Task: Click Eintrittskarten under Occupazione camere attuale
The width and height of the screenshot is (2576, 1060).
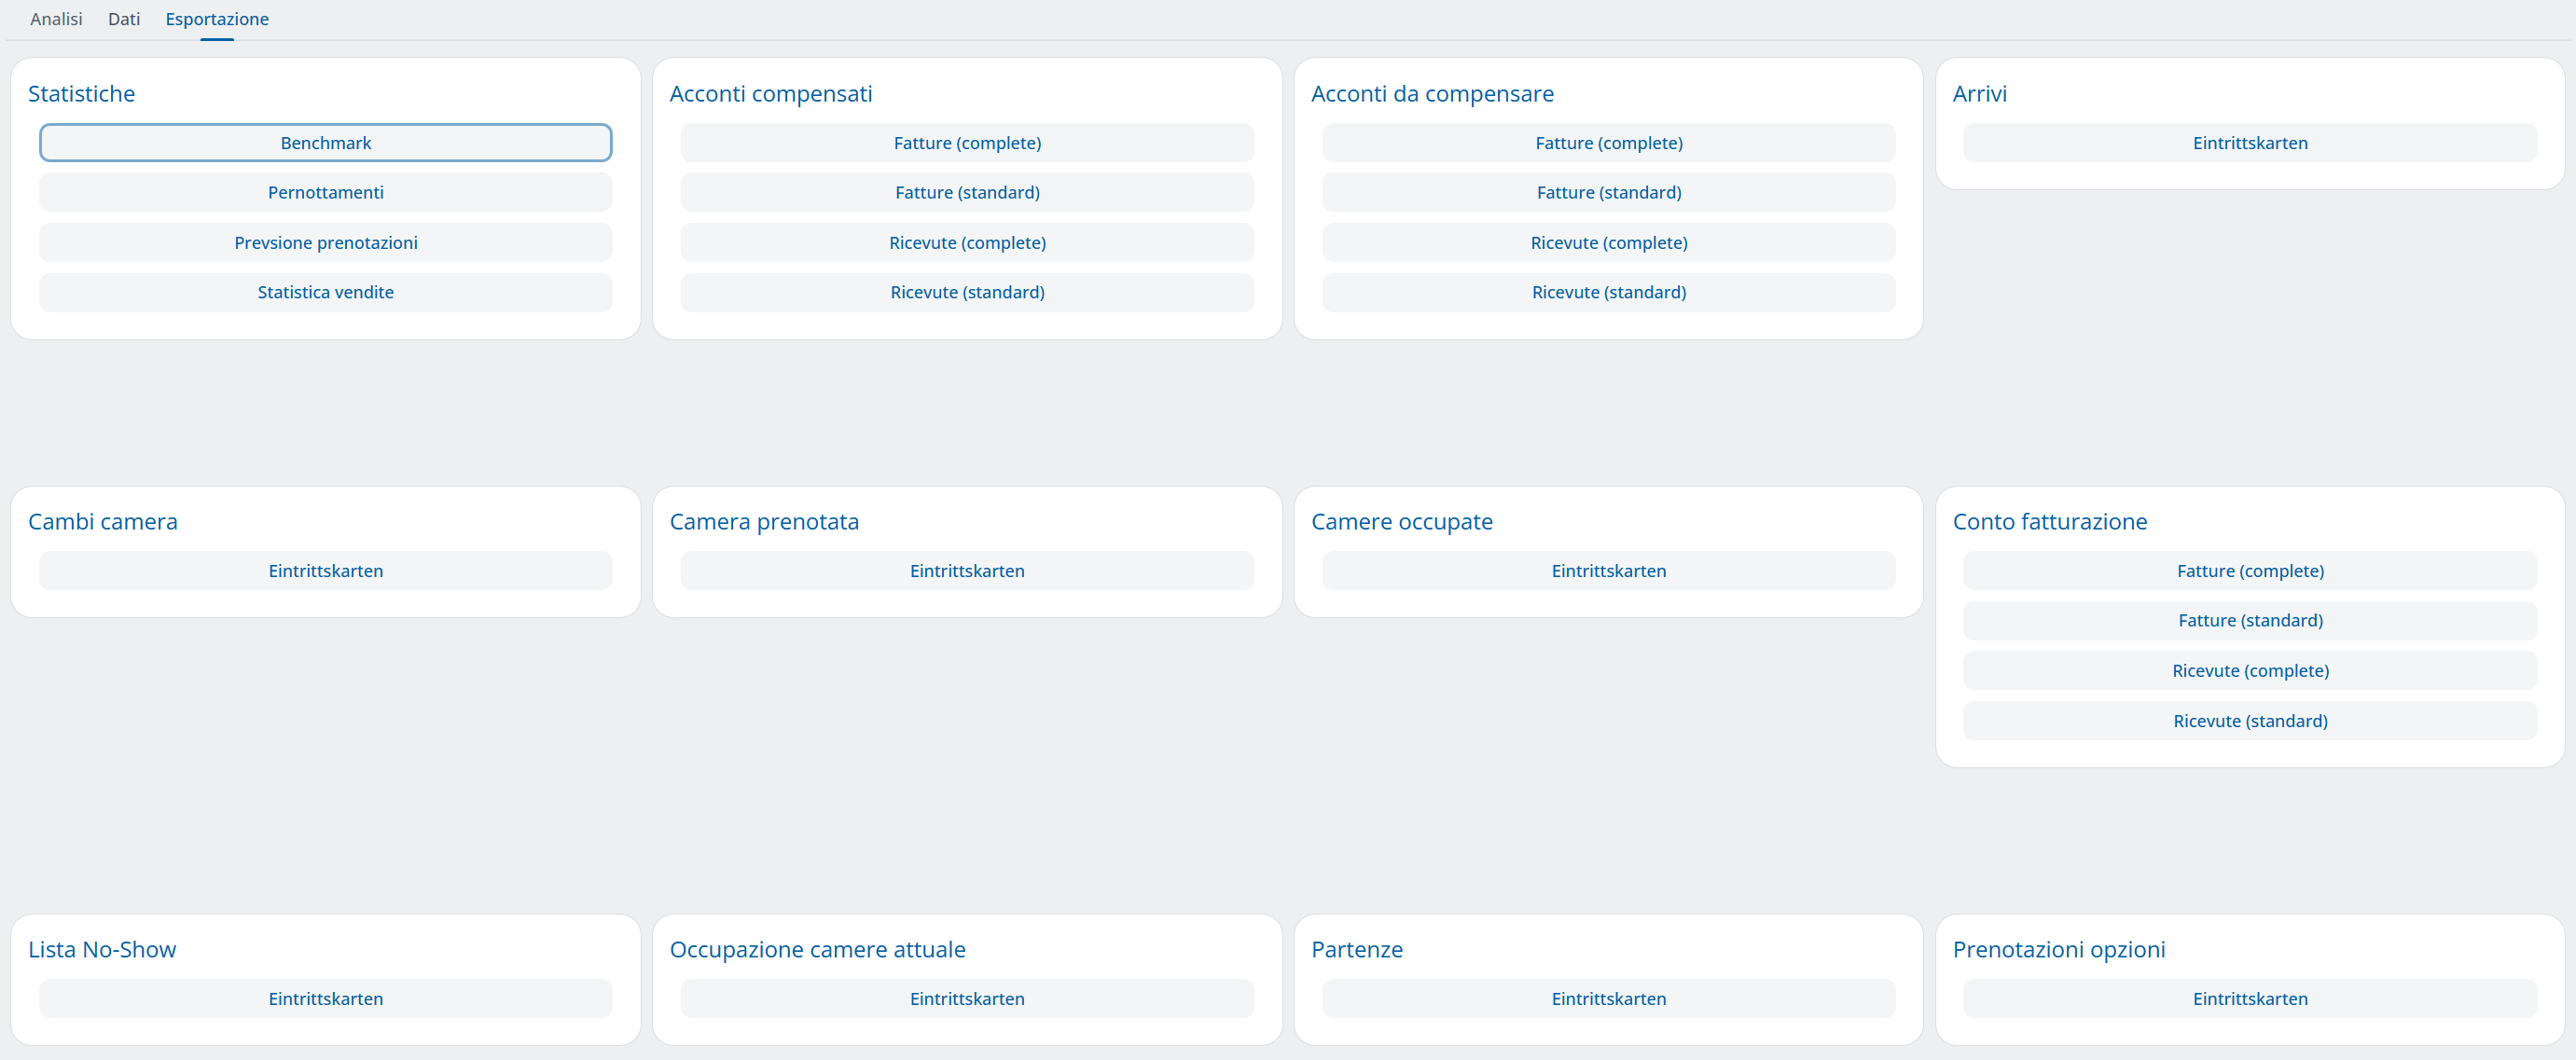Action: click(x=967, y=999)
